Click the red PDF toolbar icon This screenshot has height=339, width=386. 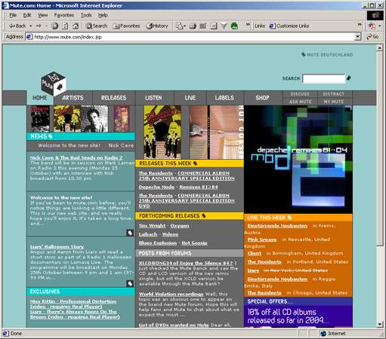(x=372, y=26)
